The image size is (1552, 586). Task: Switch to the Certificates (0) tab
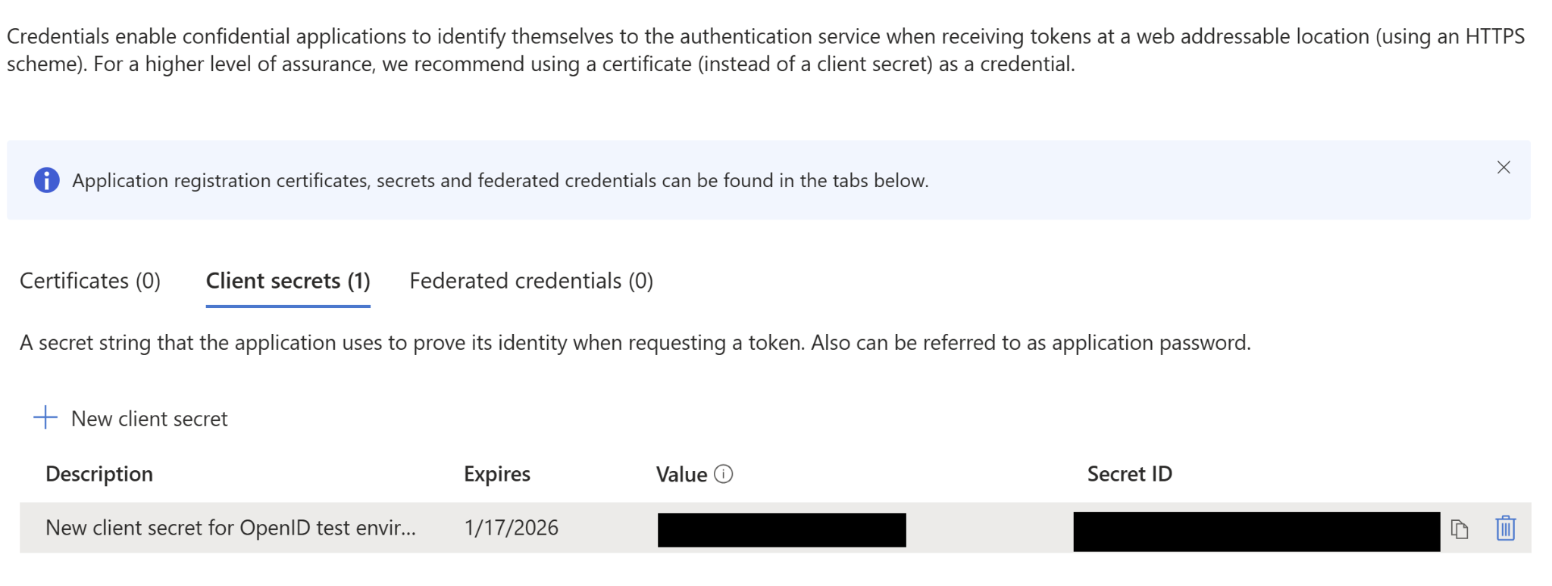[x=90, y=281]
